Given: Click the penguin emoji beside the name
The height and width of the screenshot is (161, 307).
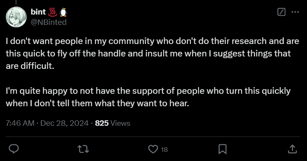Looking at the screenshot, I should coord(63,12).
